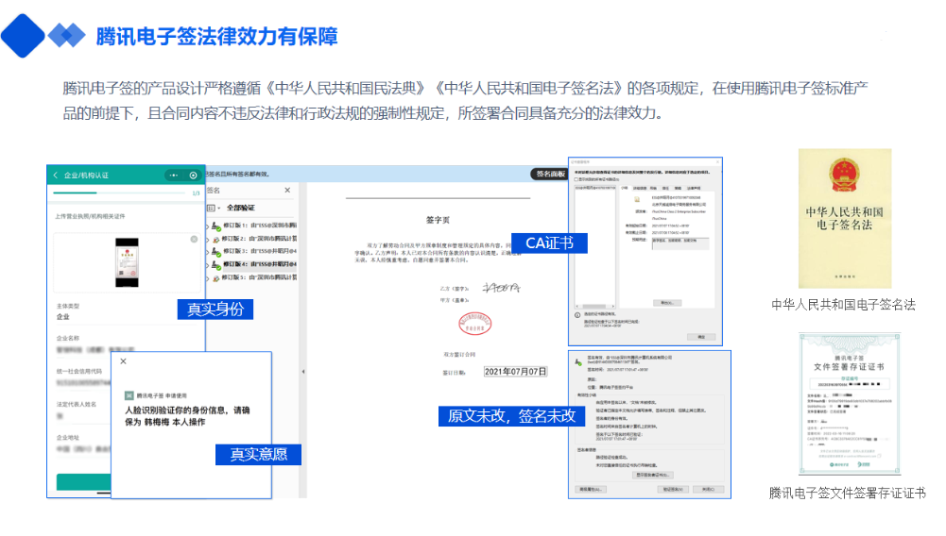
Task: Close mini-program using the circle target icon
Action: (x=194, y=175)
